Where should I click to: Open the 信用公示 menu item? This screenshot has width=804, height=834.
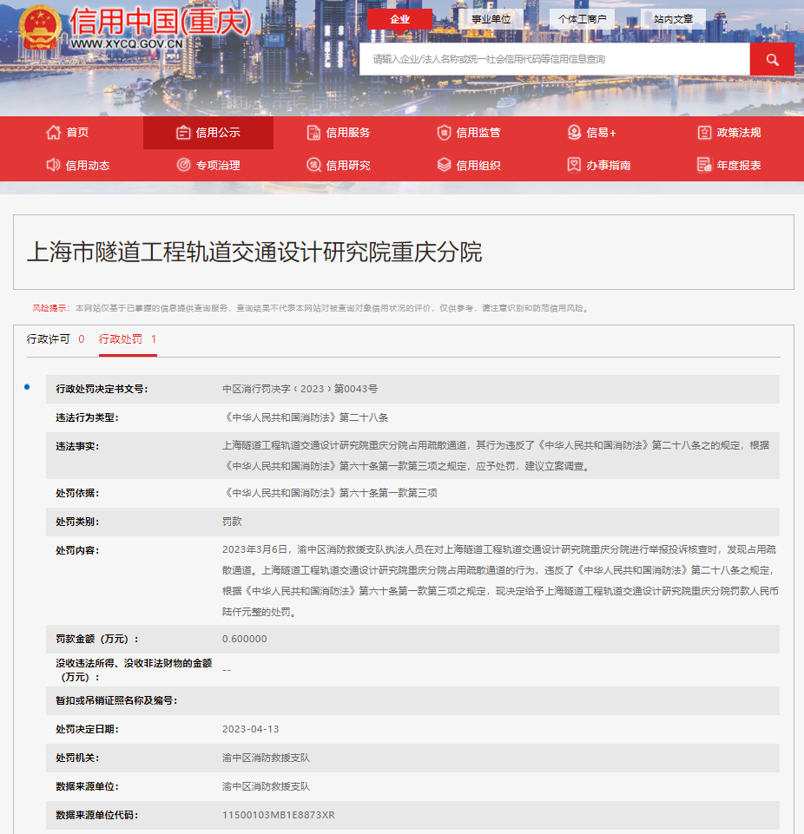click(x=218, y=133)
